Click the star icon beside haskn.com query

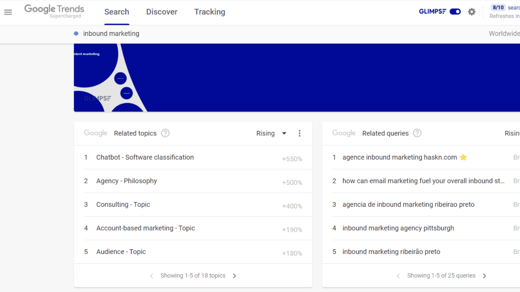point(463,157)
